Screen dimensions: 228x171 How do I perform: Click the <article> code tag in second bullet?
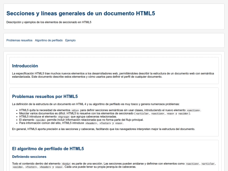pyautogui.click(x=142, y=114)
